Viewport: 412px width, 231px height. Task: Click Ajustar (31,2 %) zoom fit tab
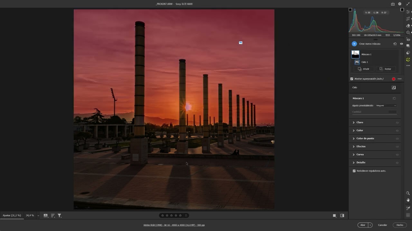coord(12,216)
